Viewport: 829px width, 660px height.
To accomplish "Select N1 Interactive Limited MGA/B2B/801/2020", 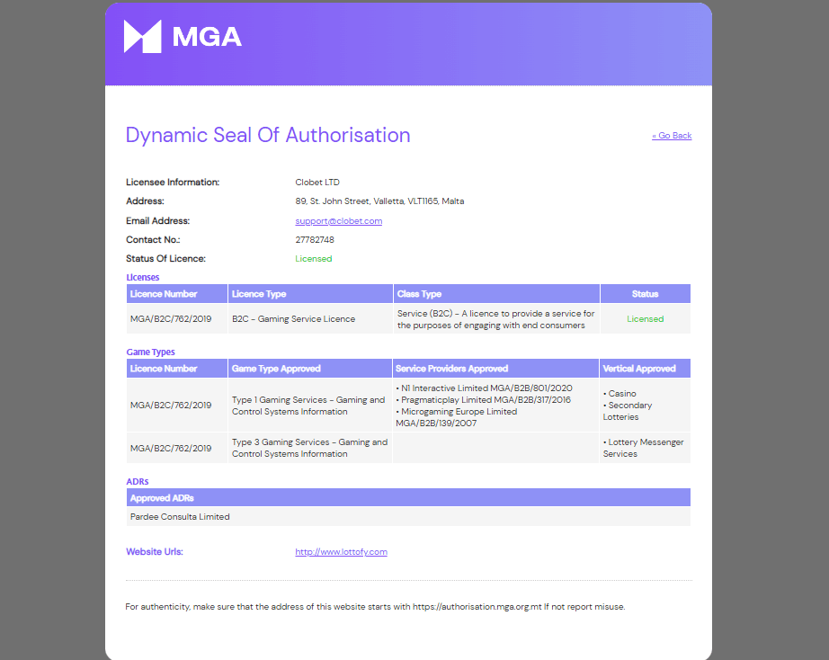I will pyautogui.click(x=485, y=388).
